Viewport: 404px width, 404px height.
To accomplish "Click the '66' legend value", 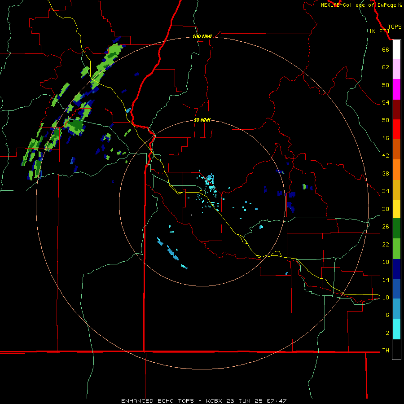I will 386,49.
